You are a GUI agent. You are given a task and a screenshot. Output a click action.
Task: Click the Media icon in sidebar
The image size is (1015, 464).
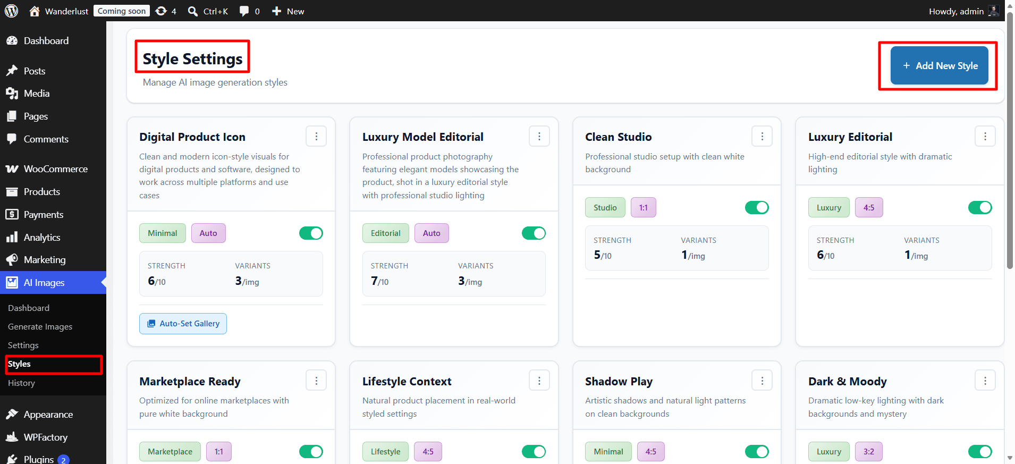pyautogui.click(x=12, y=94)
